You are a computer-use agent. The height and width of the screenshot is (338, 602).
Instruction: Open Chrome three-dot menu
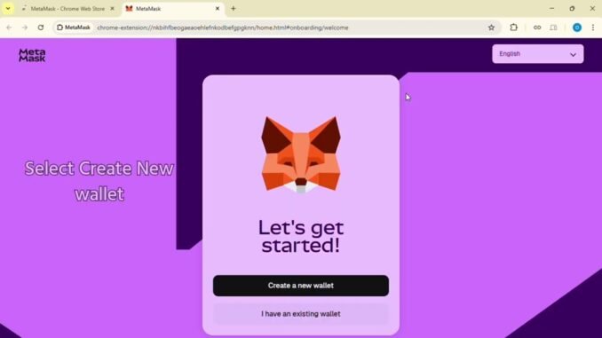tap(593, 28)
